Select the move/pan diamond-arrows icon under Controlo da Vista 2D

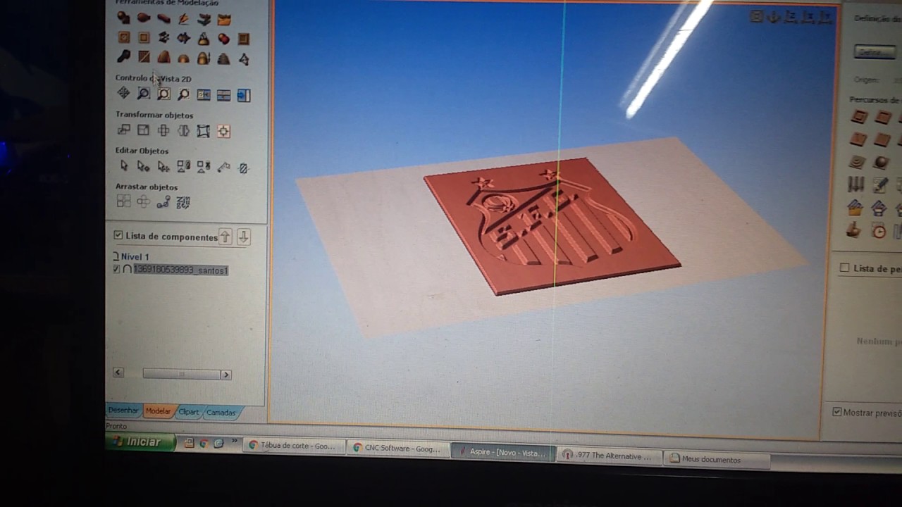click(123, 94)
